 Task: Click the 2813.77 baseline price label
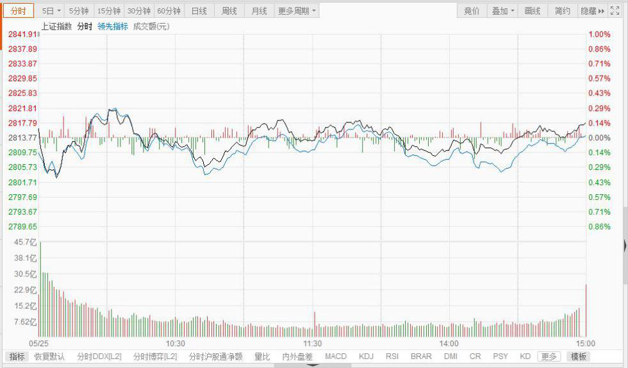coord(23,138)
